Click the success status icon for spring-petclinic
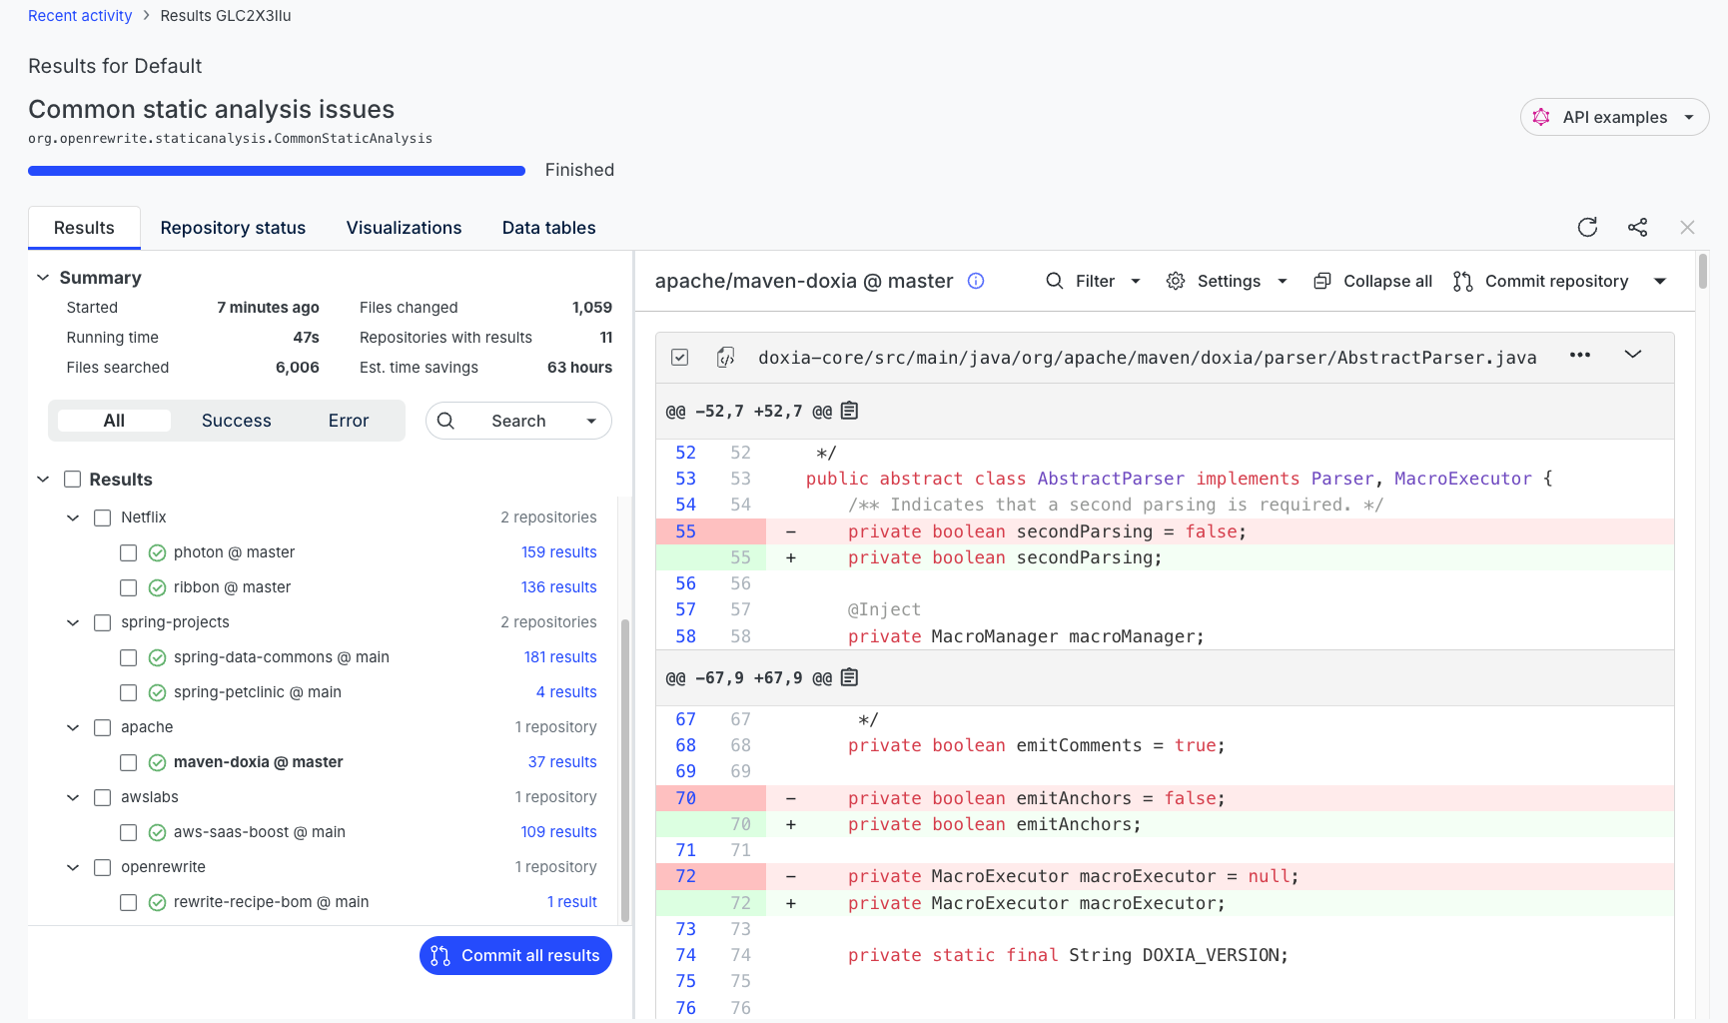This screenshot has height=1023, width=1728. pos(157,692)
